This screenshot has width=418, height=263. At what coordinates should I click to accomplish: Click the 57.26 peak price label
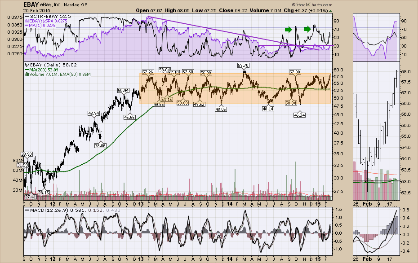(x=148, y=72)
